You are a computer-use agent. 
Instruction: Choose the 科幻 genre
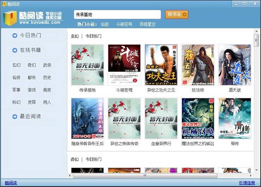point(16,102)
